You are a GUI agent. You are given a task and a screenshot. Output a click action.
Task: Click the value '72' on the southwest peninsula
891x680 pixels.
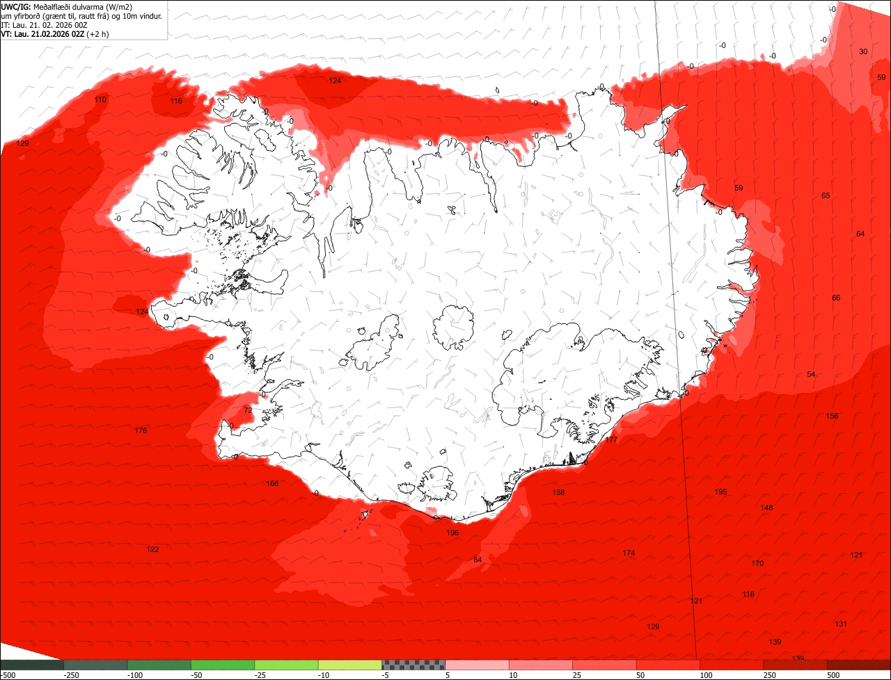click(x=248, y=411)
